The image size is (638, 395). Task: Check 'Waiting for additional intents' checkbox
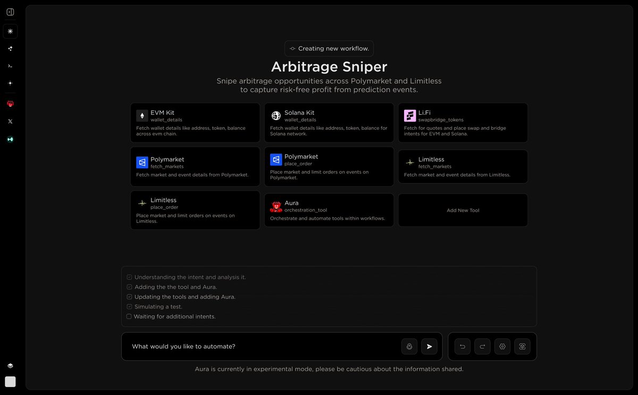coord(129,316)
